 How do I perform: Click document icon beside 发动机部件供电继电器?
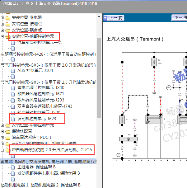click(13, 173)
